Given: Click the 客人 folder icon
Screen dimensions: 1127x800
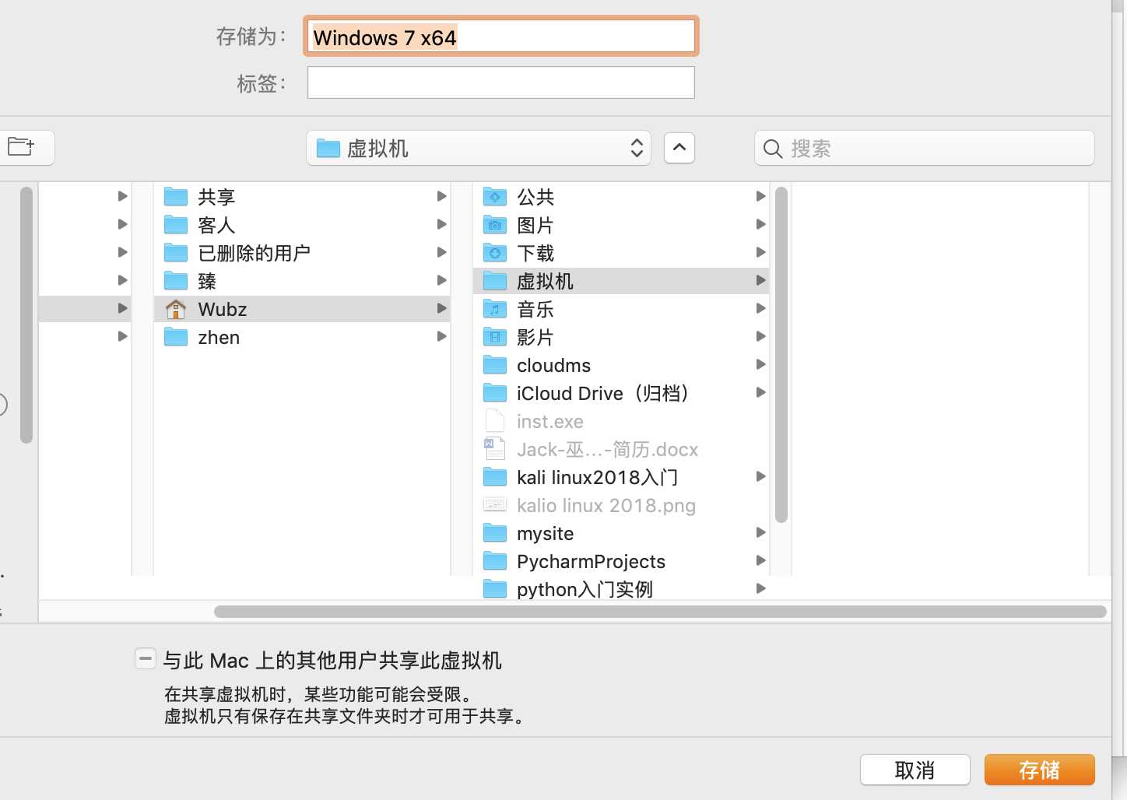Looking at the screenshot, I should (x=176, y=225).
